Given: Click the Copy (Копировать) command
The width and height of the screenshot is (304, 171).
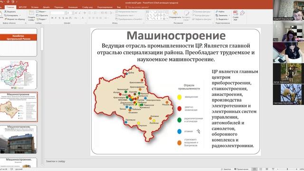Looking at the screenshot, I should pyautogui.click(x=11, y=15).
